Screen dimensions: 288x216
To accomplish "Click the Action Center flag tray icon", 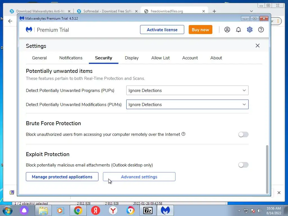I will [x=253, y=211].
